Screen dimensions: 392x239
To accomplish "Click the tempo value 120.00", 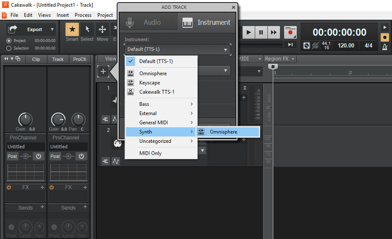I will click(x=346, y=45).
